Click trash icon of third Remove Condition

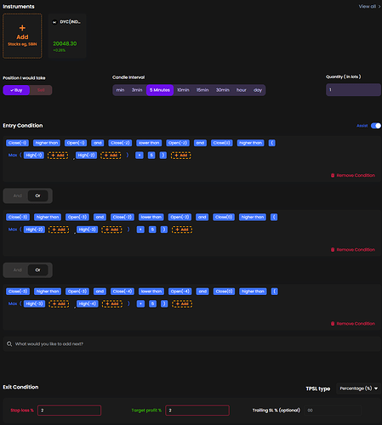[333, 324]
